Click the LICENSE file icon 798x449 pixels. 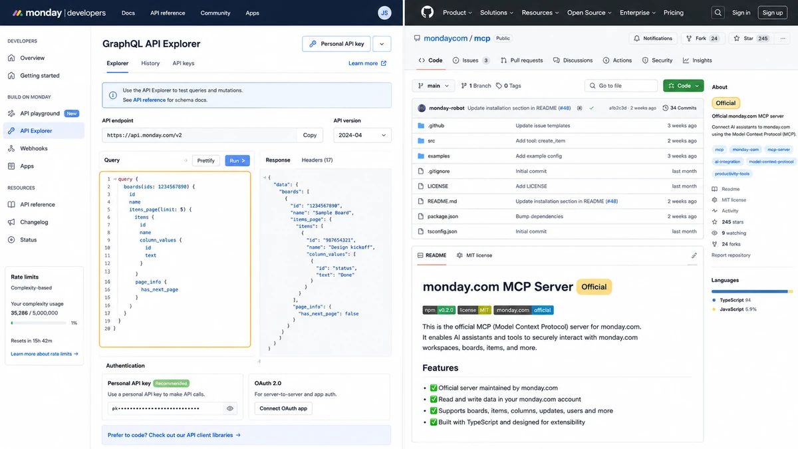(x=421, y=186)
